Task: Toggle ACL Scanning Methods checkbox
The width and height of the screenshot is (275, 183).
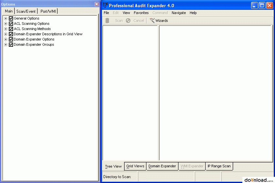Action: pyautogui.click(x=11, y=29)
